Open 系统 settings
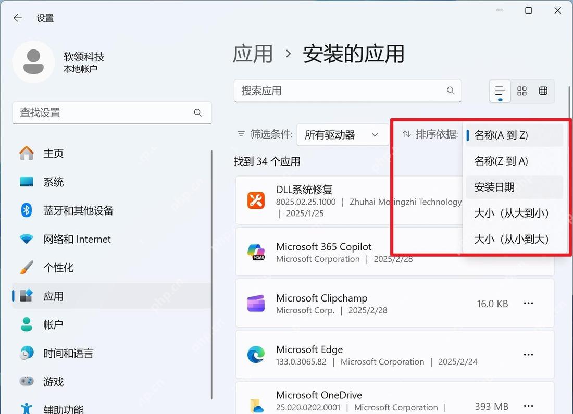573x414 pixels. click(111, 182)
